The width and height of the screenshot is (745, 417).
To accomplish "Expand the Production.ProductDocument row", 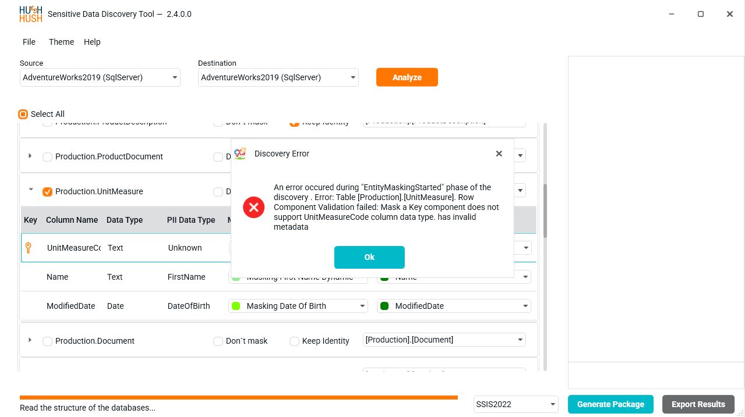I will pyautogui.click(x=30, y=156).
